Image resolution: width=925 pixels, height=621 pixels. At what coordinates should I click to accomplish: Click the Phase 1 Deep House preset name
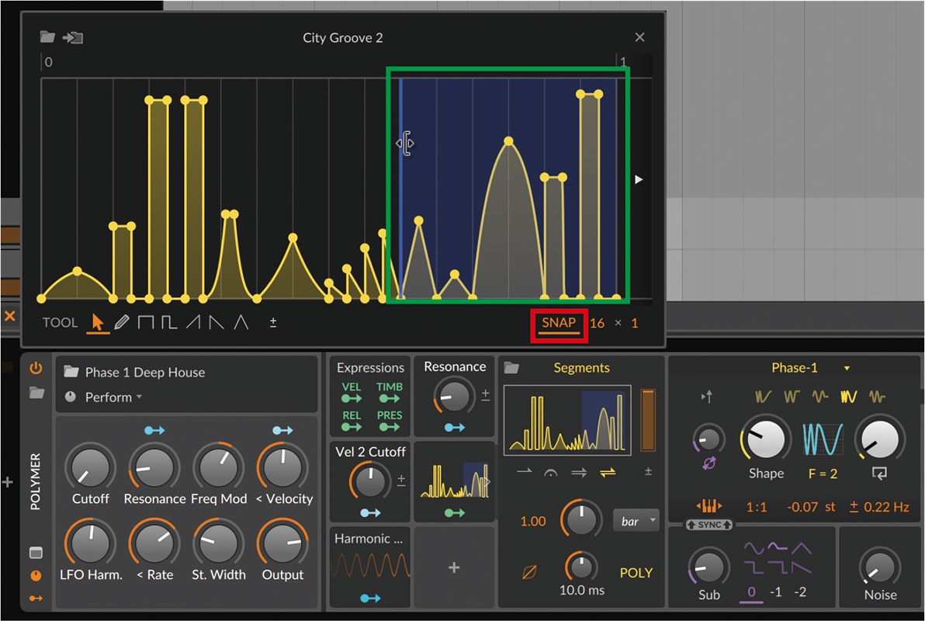point(147,372)
